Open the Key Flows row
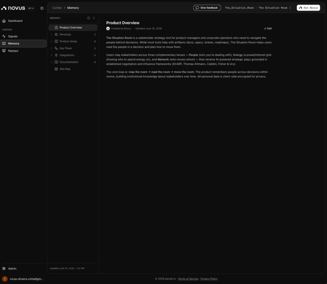The width and height of the screenshot is (327, 284). [x=73, y=48]
